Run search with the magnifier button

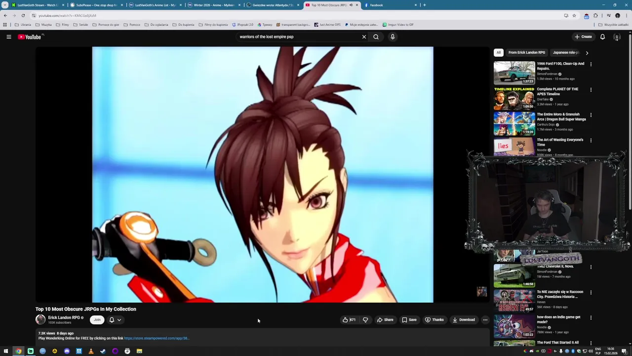(x=376, y=37)
